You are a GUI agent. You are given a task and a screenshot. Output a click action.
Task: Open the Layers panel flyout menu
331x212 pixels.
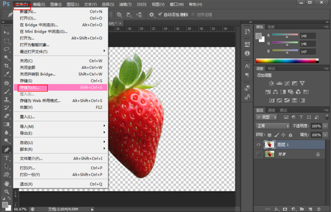(x=326, y=110)
